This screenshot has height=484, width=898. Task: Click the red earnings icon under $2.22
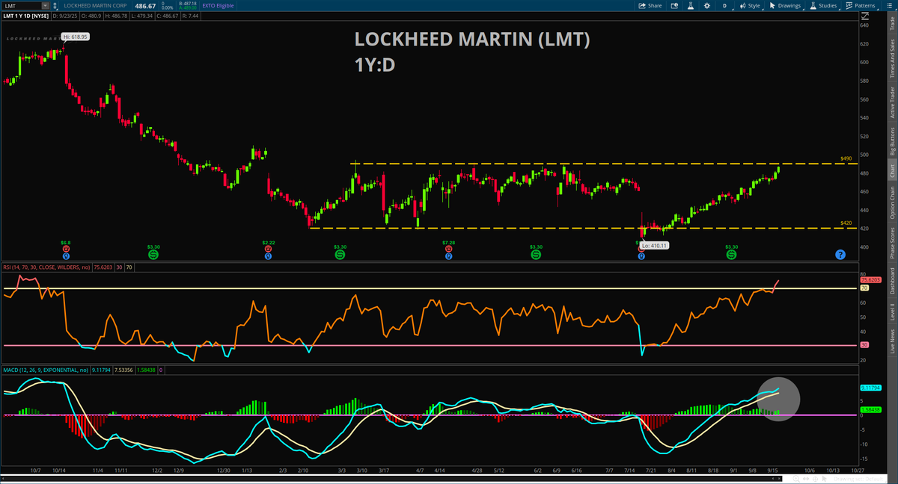pos(268,249)
